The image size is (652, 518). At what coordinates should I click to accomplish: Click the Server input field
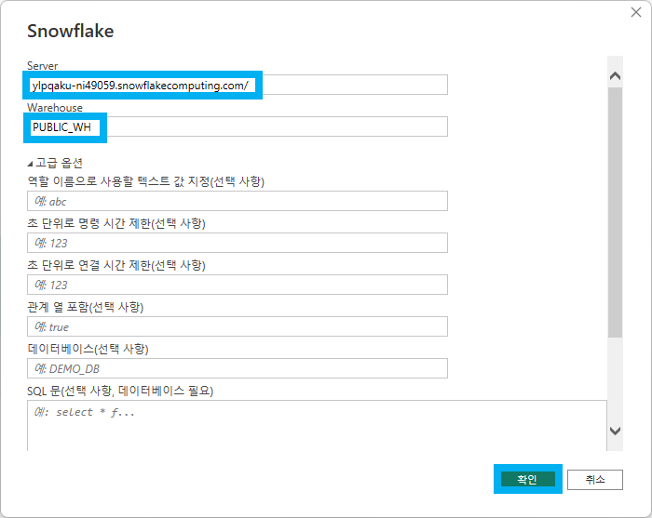click(x=238, y=85)
